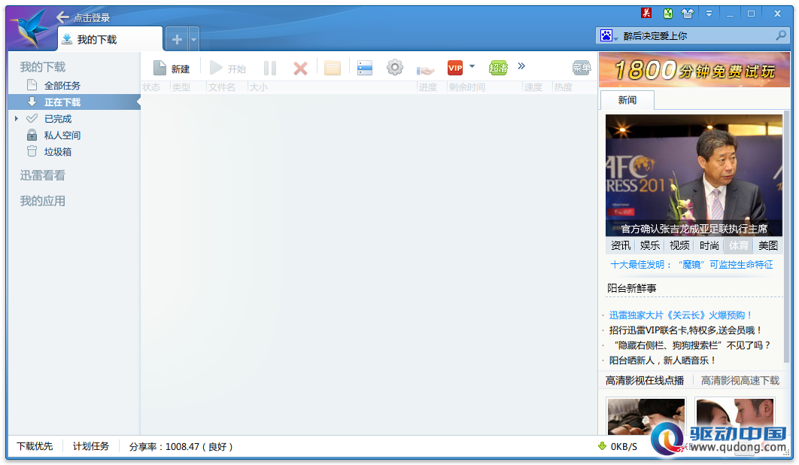
Task: Click the green game icon in title bar
Action: (x=667, y=14)
